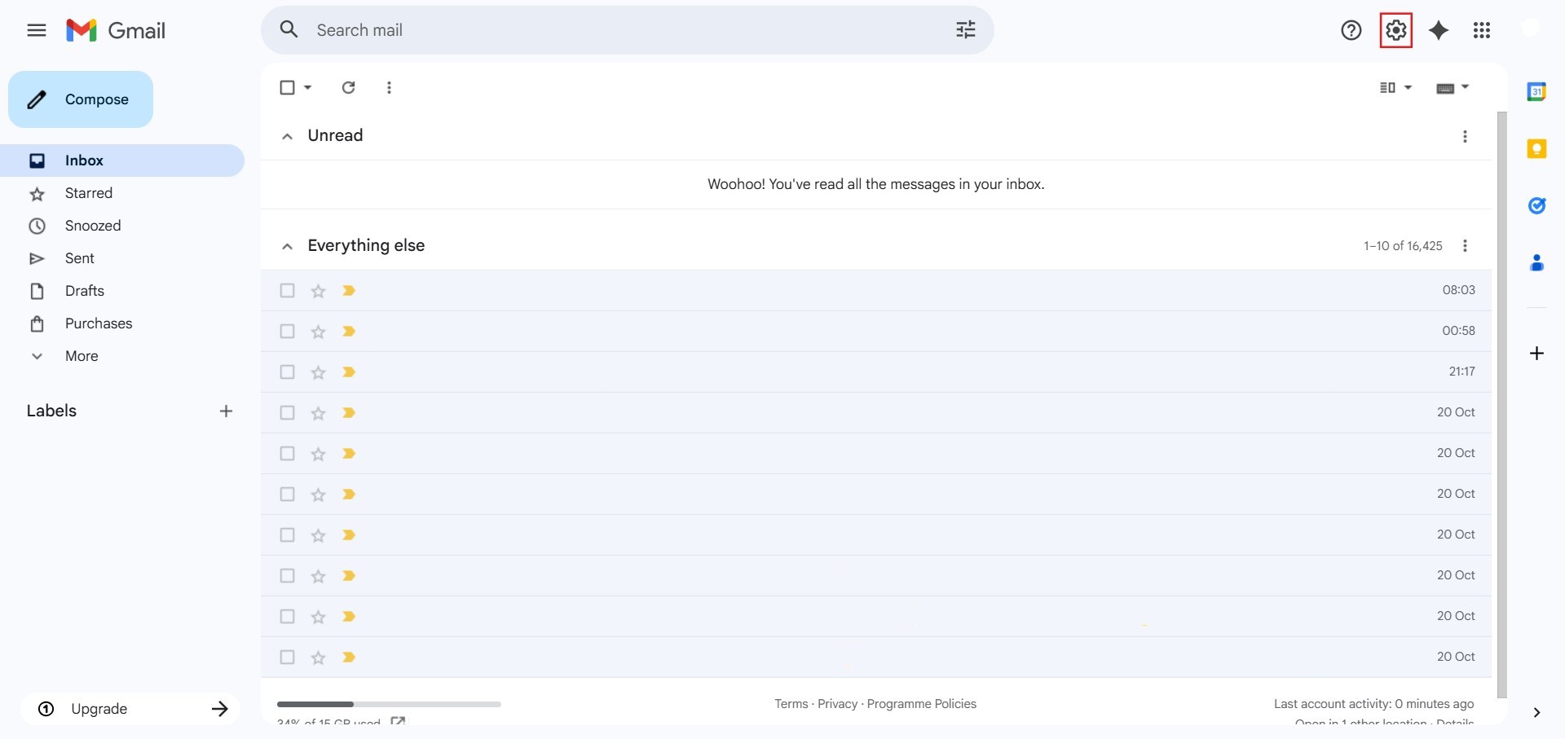Tick the checkbox of the 08:03 email

[287, 291]
